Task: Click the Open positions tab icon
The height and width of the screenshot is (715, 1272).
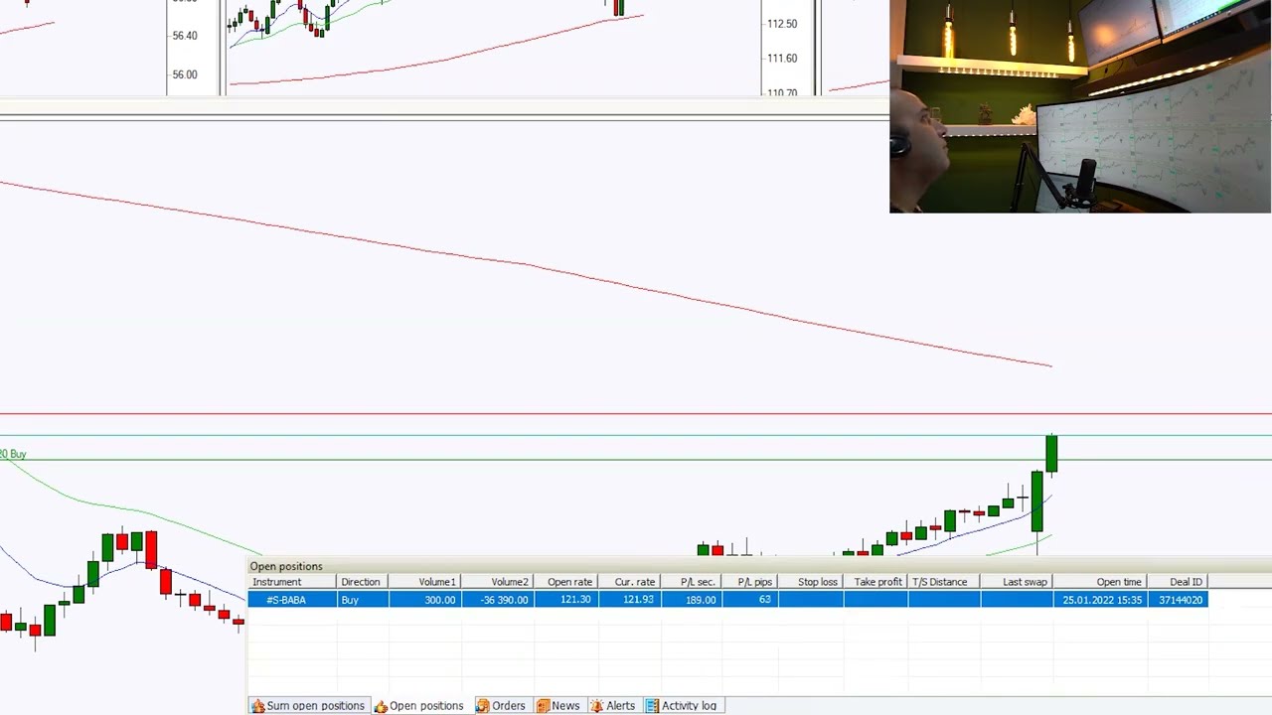Action: coord(381,706)
